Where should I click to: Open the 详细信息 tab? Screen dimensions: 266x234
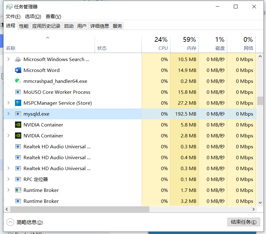(x=99, y=26)
